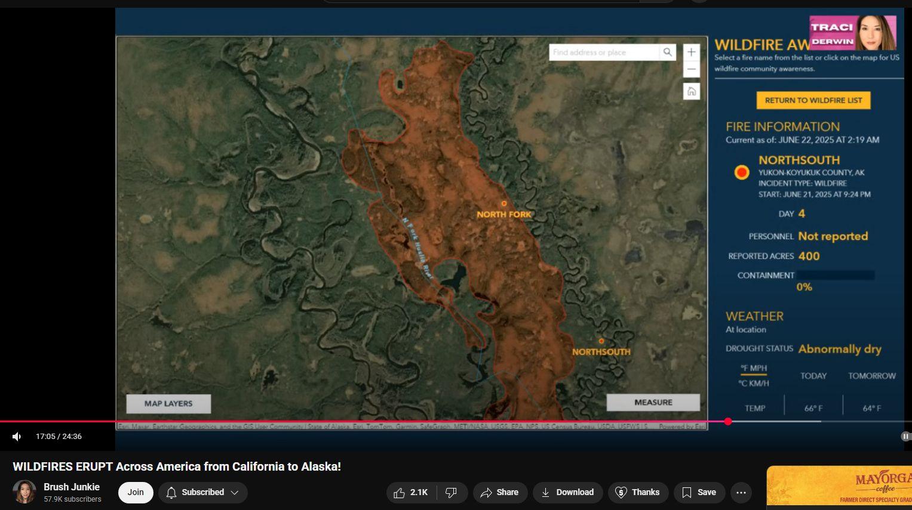
Task: Zoom out the map with minus
Action: pyautogui.click(x=691, y=69)
